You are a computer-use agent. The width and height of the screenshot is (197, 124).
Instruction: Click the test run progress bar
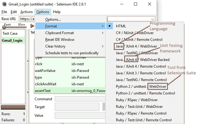(13, 108)
